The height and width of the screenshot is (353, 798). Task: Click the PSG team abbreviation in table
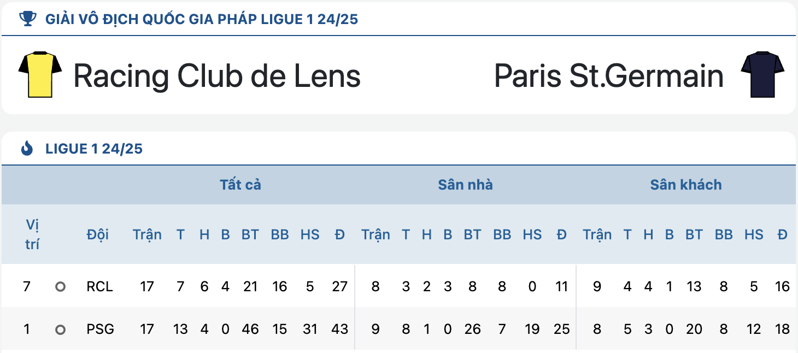tap(100, 330)
